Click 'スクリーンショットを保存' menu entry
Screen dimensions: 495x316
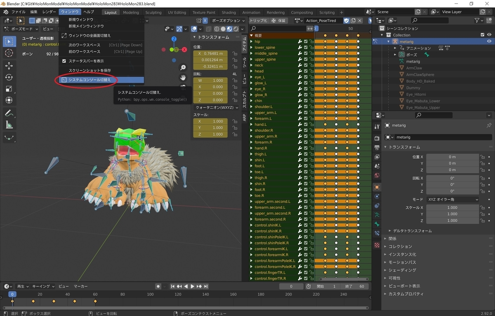pyautogui.click(x=101, y=70)
